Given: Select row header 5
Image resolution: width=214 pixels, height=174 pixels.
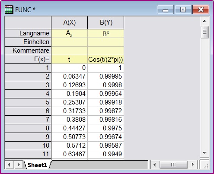Looking at the screenshot, I should point(28,102).
